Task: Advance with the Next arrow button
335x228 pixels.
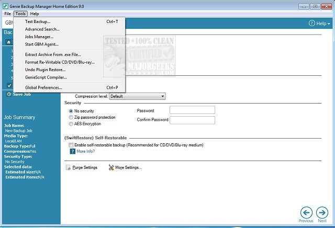Action: tap(322, 213)
